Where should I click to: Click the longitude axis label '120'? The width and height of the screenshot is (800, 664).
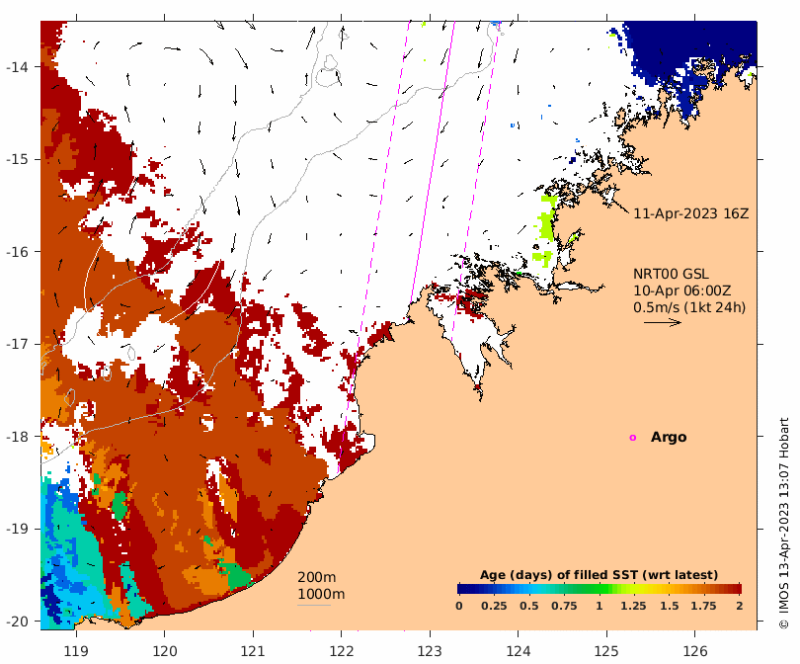pyautogui.click(x=165, y=652)
